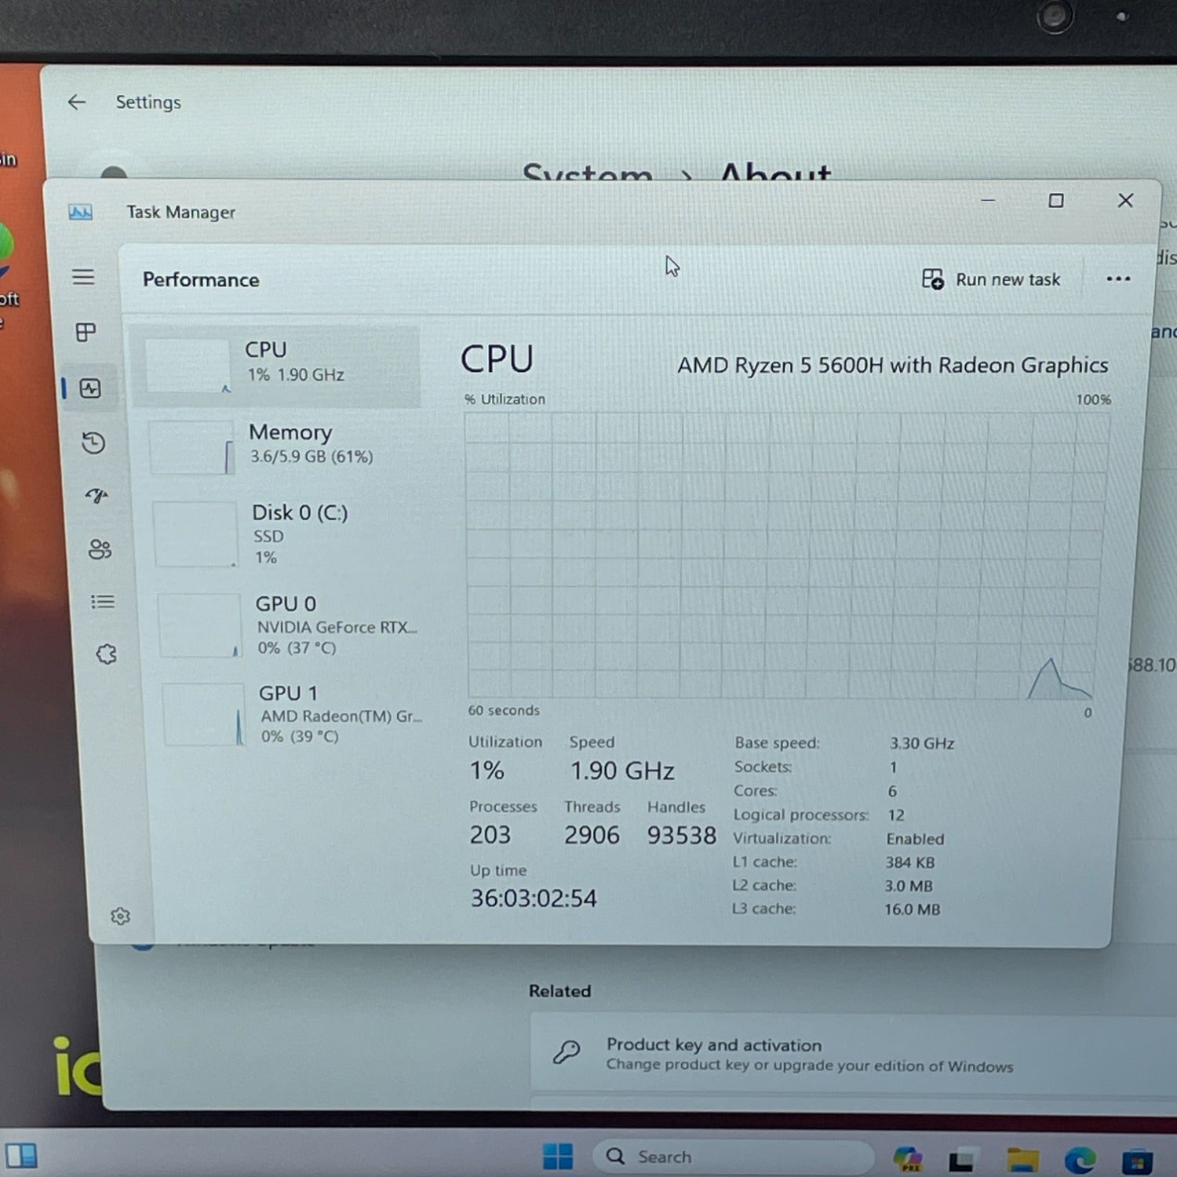The image size is (1177, 1177).
Task: Open the Details list icon
Action: 103,602
